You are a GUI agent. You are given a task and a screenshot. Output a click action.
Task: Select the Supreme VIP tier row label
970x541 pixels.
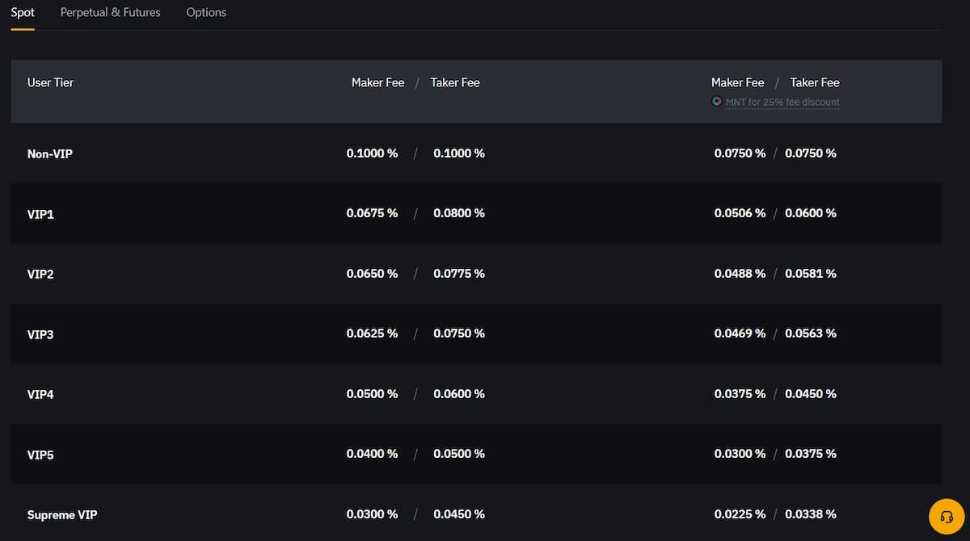[x=62, y=515]
